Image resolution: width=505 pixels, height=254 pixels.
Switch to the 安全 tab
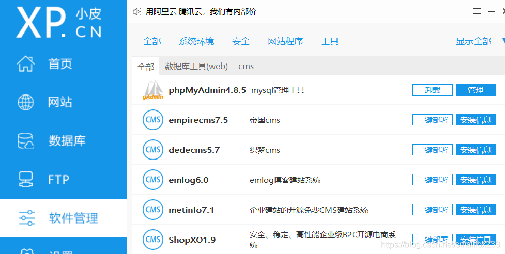[x=241, y=41]
